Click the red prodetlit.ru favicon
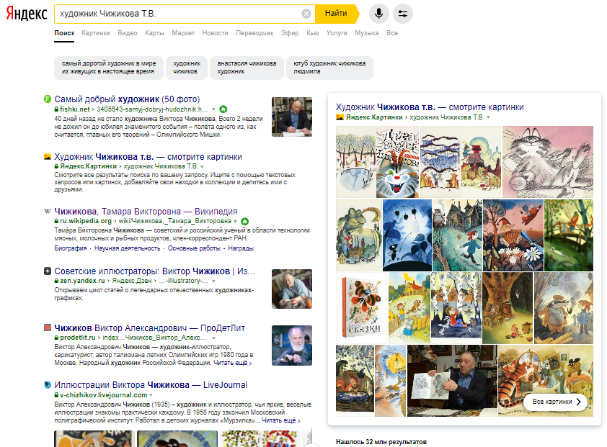607x447 pixels. (x=48, y=328)
